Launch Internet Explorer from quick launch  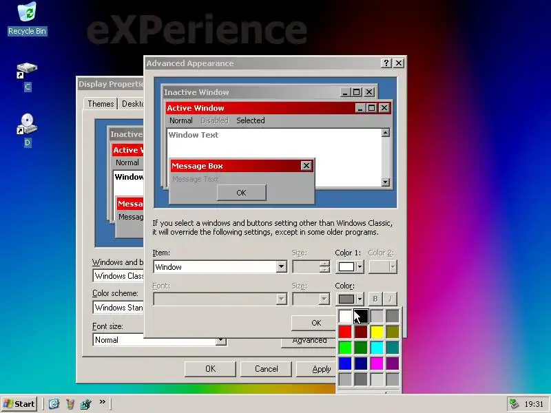click(x=54, y=404)
